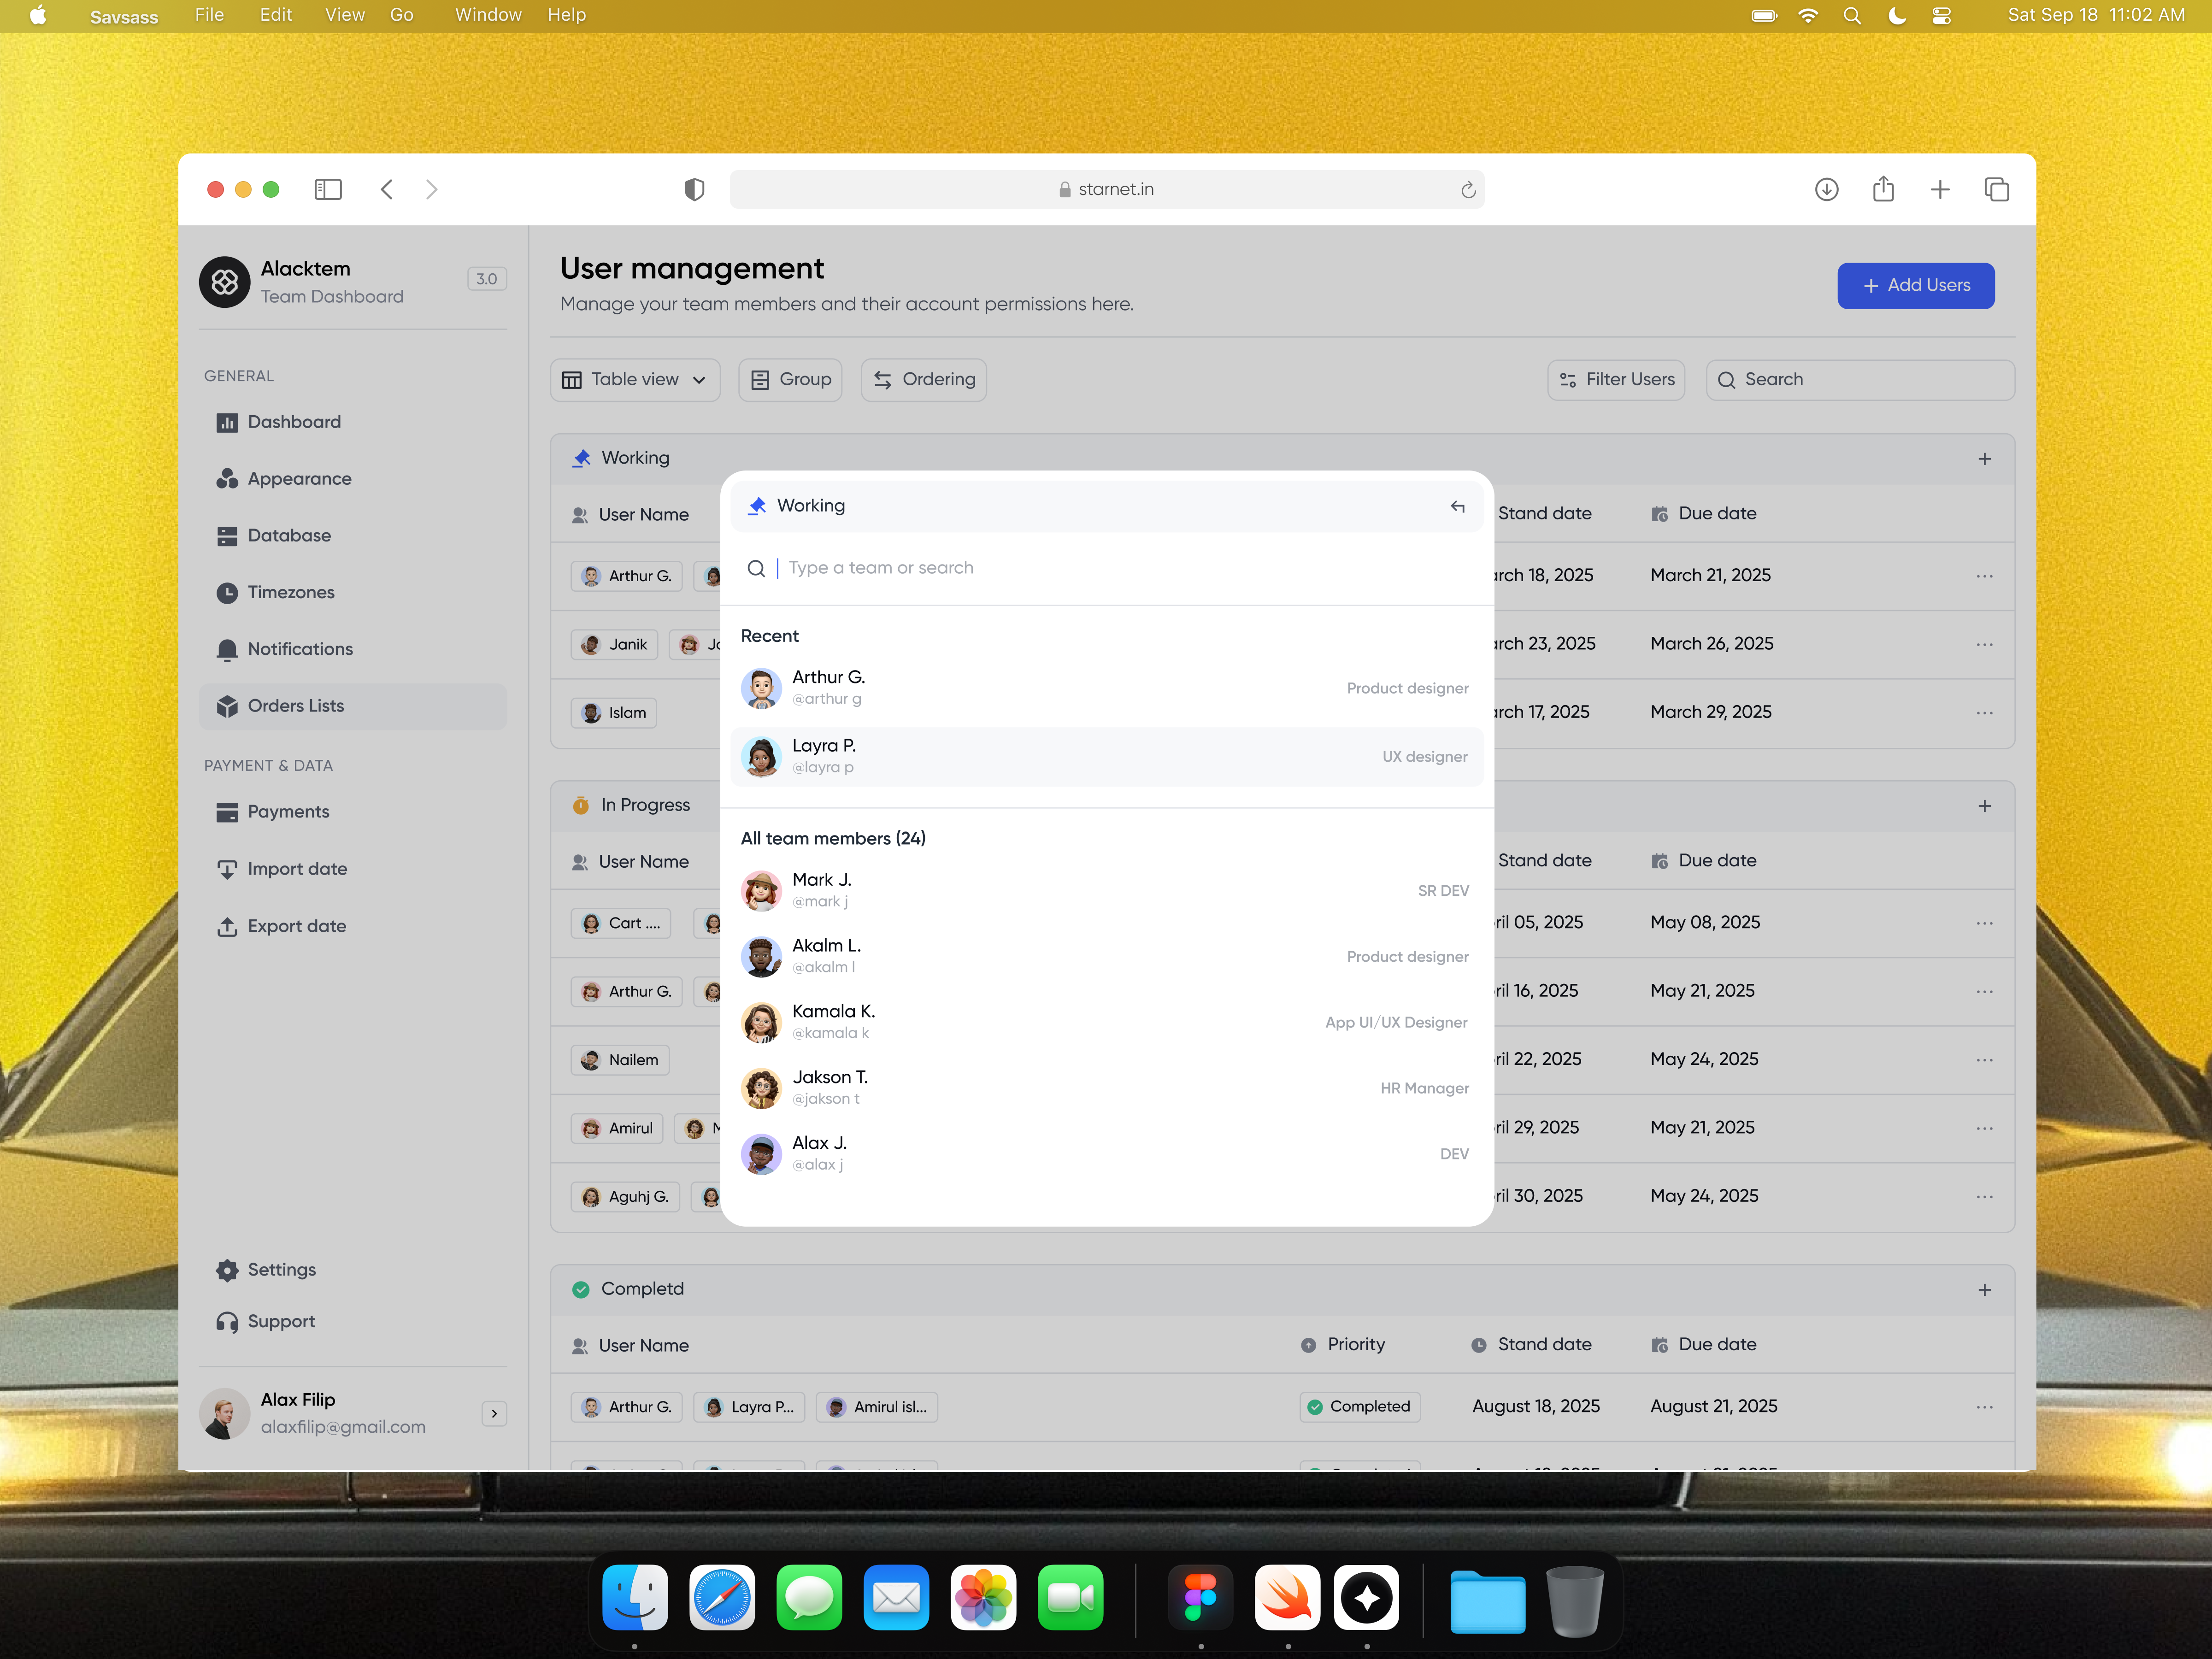Click the Add Users button
The width and height of the screenshot is (2212, 1659).
(1915, 285)
